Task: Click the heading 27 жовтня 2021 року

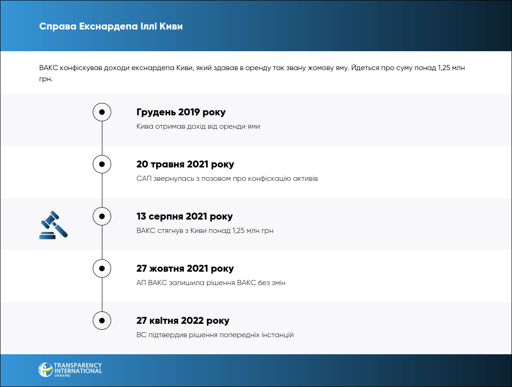Action: (x=185, y=269)
